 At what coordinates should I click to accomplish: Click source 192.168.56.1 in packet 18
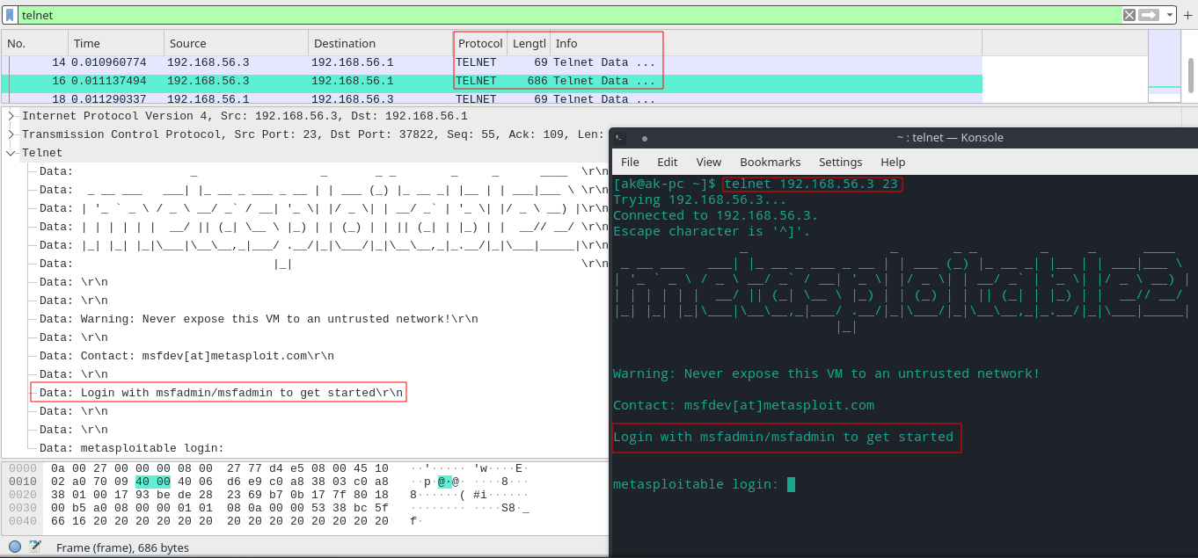click(x=208, y=99)
